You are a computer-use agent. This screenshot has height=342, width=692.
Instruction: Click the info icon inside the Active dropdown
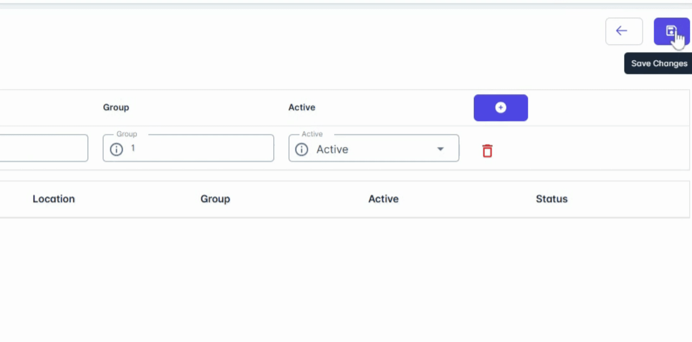coord(301,149)
